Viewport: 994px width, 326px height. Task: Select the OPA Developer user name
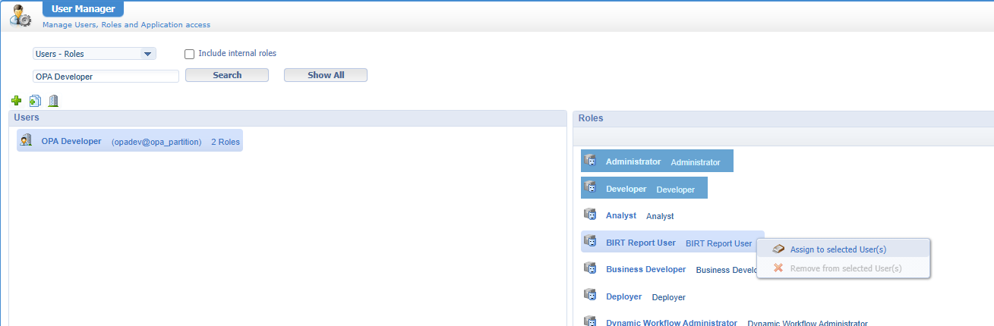[x=71, y=141]
